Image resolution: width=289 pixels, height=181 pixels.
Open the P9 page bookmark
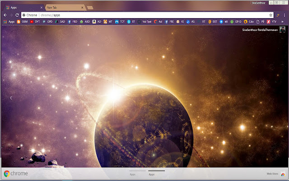click(x=261, y=22)
